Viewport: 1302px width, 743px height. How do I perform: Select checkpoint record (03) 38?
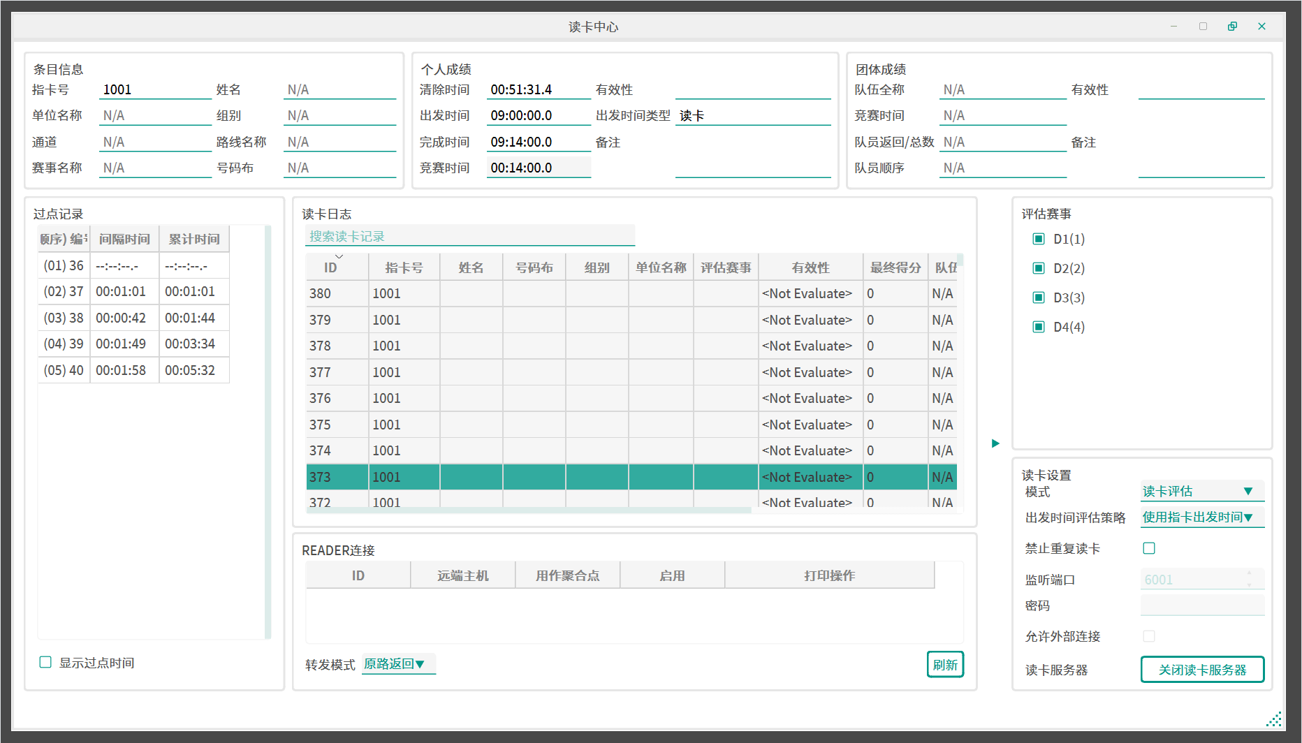click(x=133, y=318)
